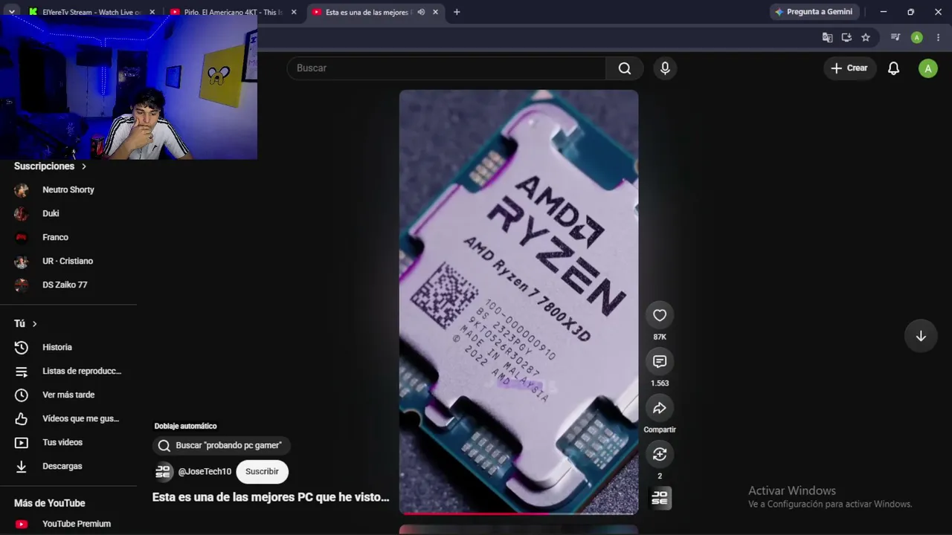Click the Crear button

[x=849, y=68]
